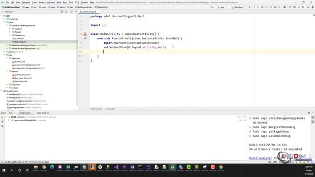Click the green Debug bug icon

pos(262,7)
